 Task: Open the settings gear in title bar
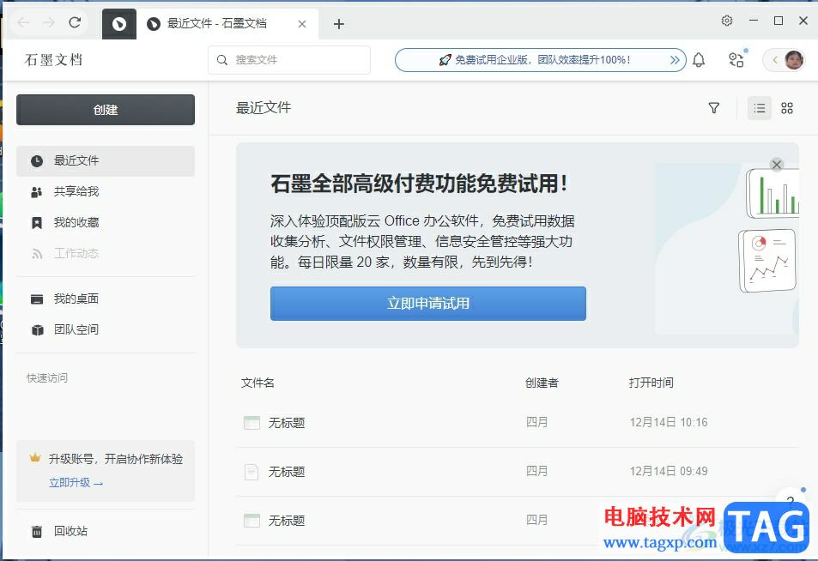pyautogui.click(x=727, y=21)
